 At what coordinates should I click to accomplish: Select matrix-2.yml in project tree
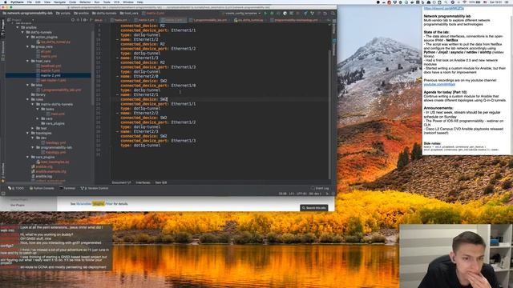pos(48,75)
